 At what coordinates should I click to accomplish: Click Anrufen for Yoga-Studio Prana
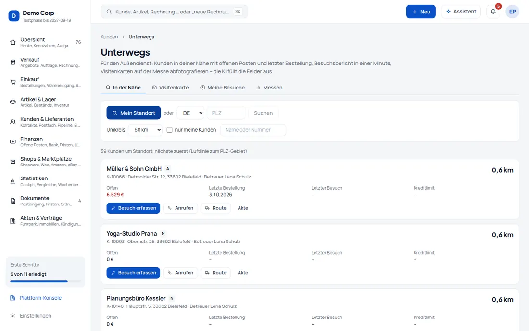(x=180, y=273)
